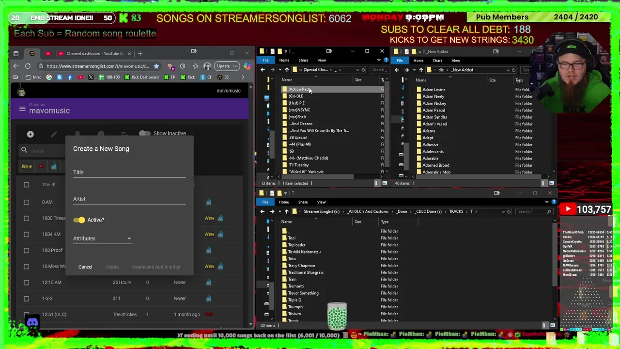Open the Toshiki Kadomatsu folder
Screen dimensions: 620x349
(x=304, y=252)
